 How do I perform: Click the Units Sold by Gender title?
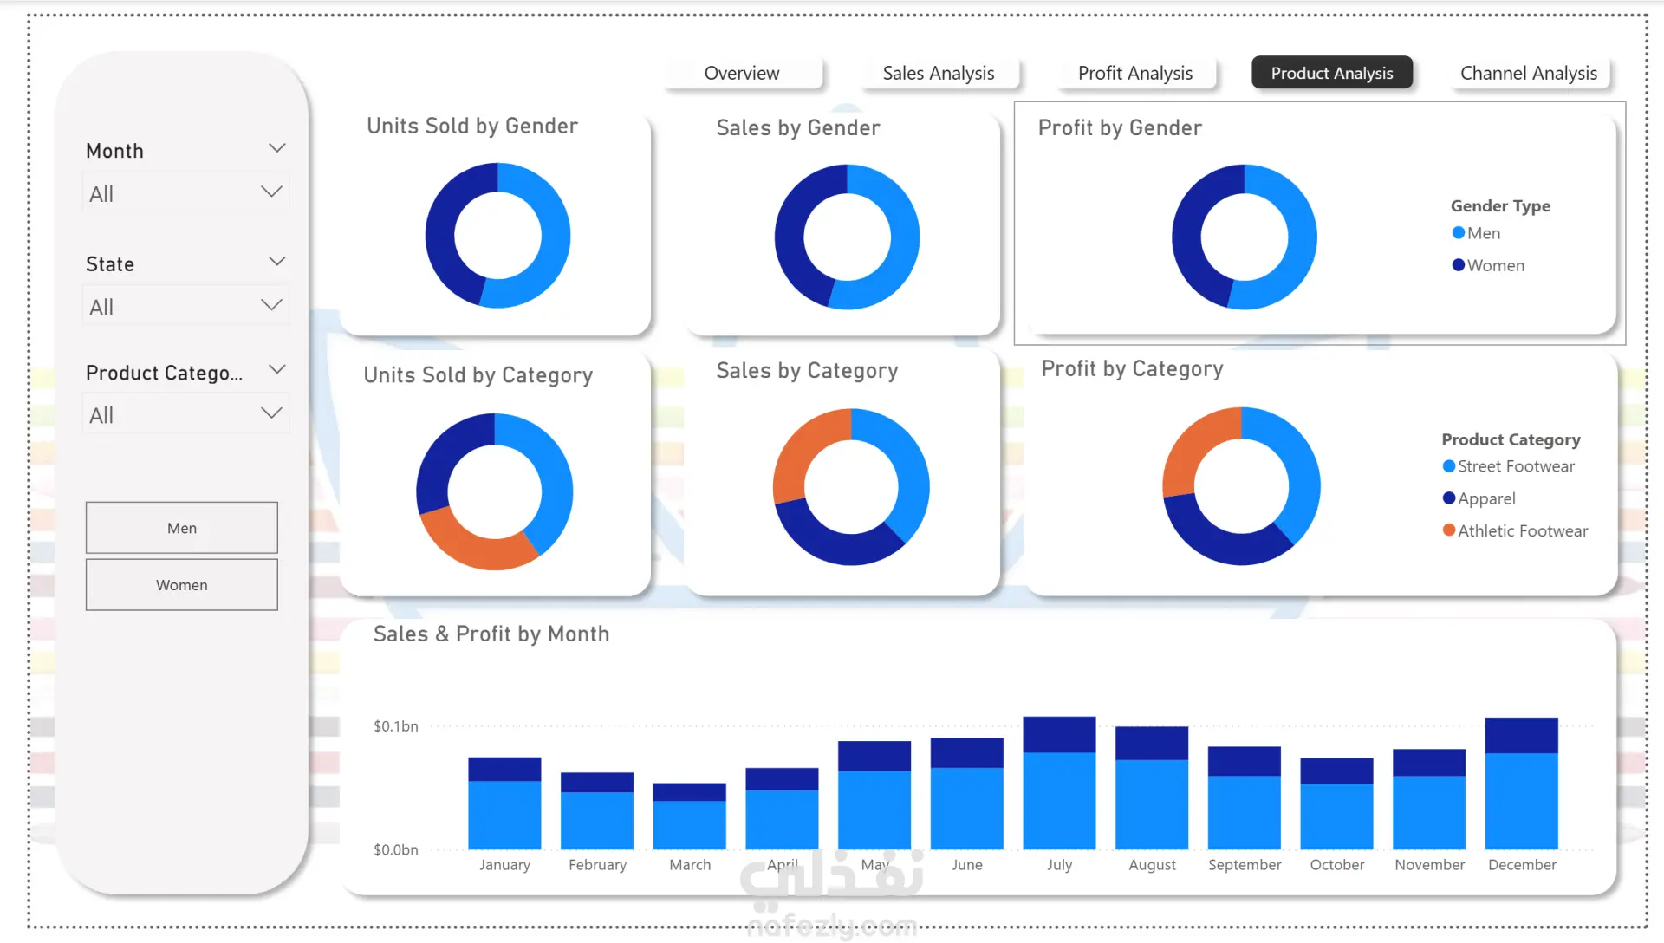(472, 127)
